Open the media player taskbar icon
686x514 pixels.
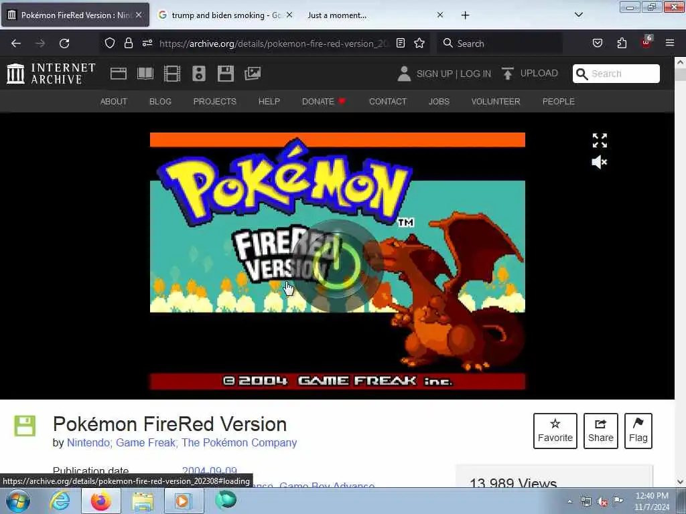(184, 501)
